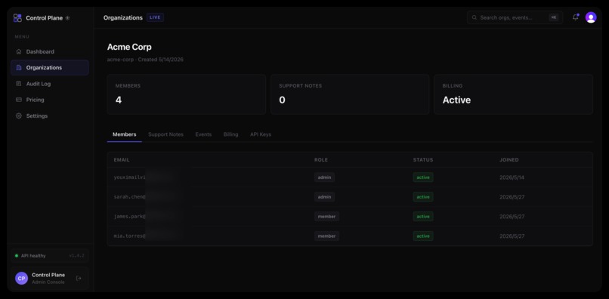Click the member role badge for james.park
The width and height of the screenshot is (609, 299).
(x=326, y=216)
